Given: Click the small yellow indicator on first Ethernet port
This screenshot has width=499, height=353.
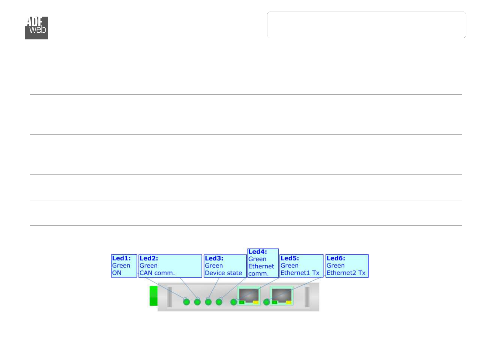Looking at the screenshot, I should [x=256, y=302].
